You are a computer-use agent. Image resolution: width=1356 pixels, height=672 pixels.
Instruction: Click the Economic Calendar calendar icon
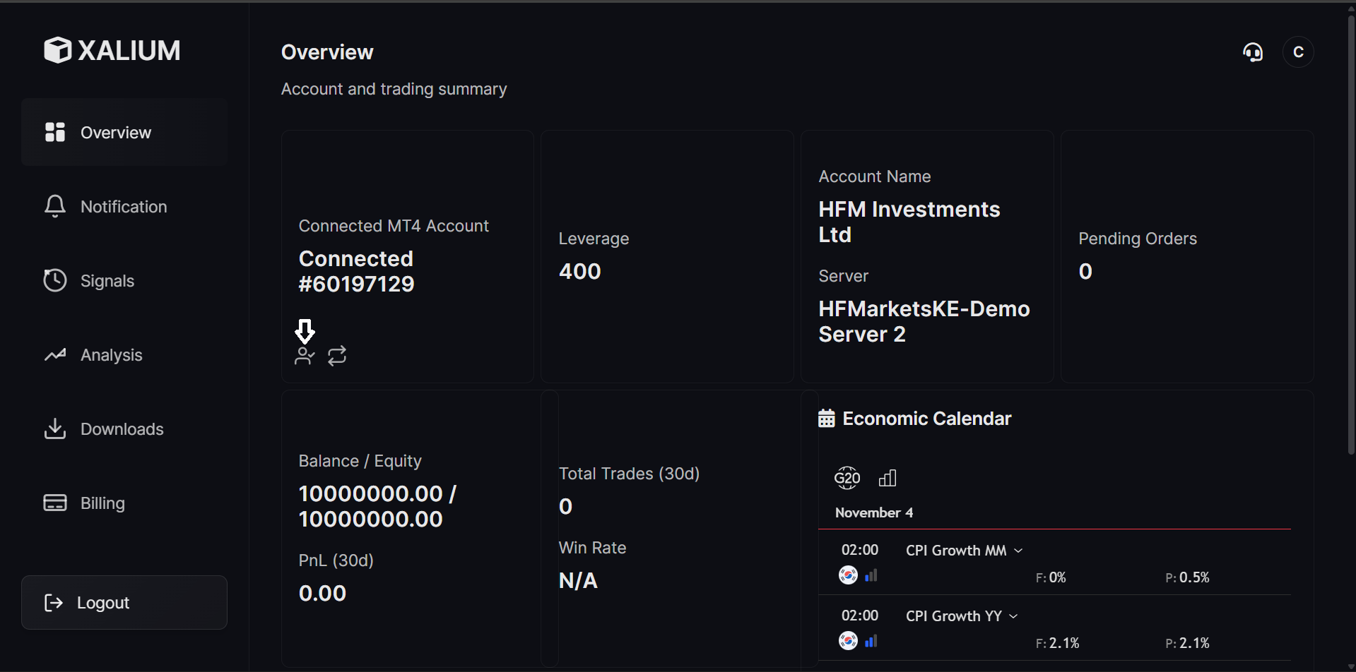coord(827,418)
